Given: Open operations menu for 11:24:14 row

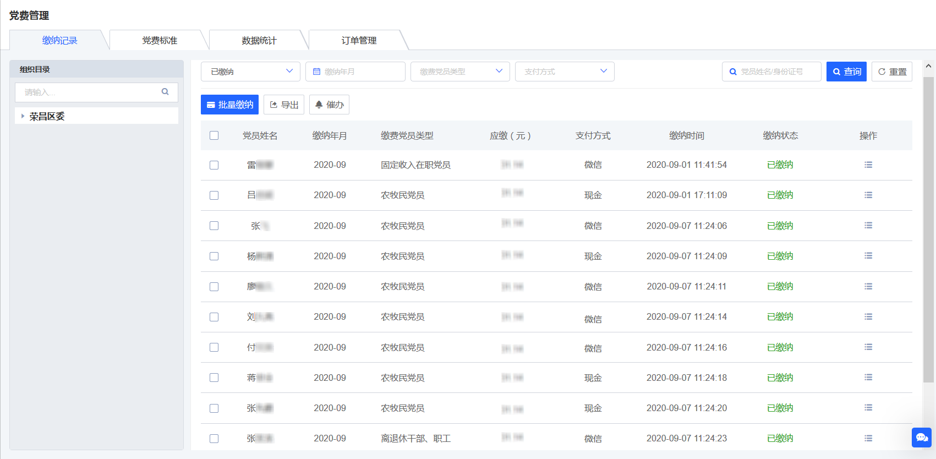Looking at the screenshot, I should point(868,316).
